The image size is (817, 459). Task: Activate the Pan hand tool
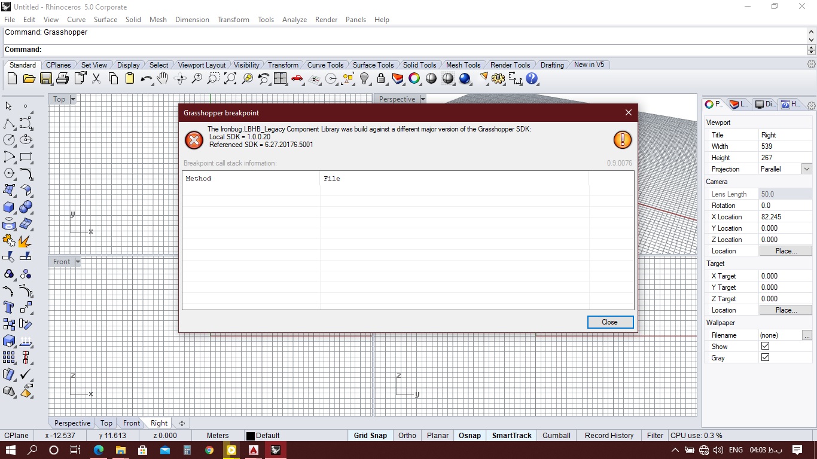tap(163, 78)
